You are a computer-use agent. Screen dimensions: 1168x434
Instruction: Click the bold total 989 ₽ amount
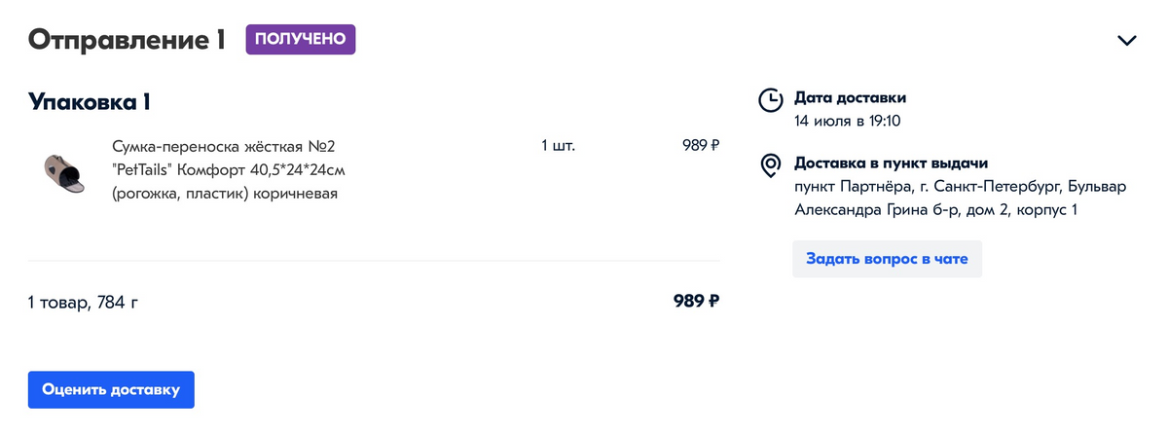click(696, 302)
